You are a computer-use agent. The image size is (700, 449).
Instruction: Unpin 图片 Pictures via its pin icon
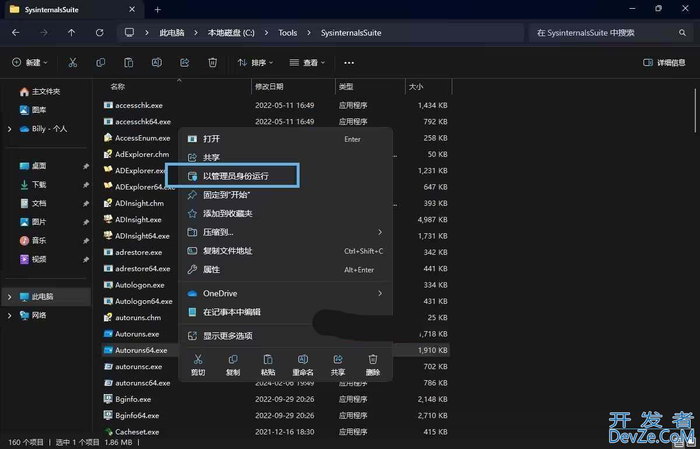tap(86, 222)
